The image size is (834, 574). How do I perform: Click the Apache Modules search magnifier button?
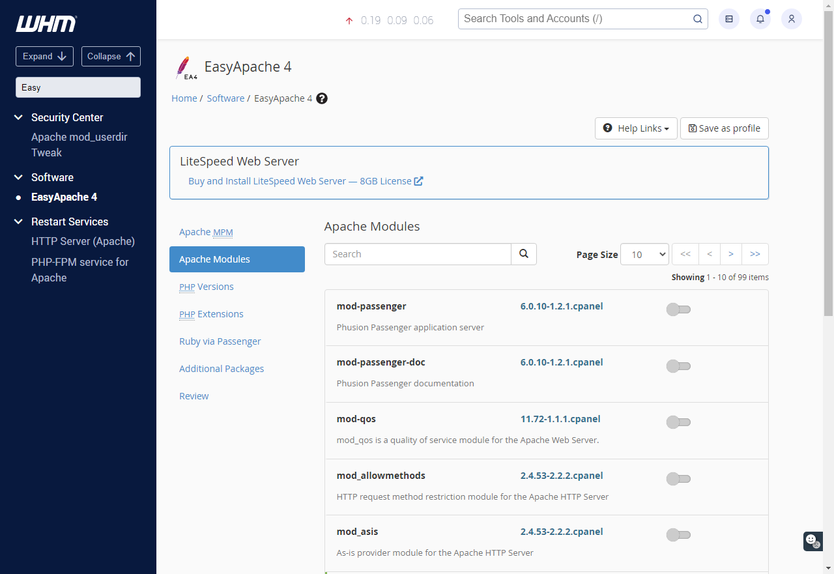(524, 254)
